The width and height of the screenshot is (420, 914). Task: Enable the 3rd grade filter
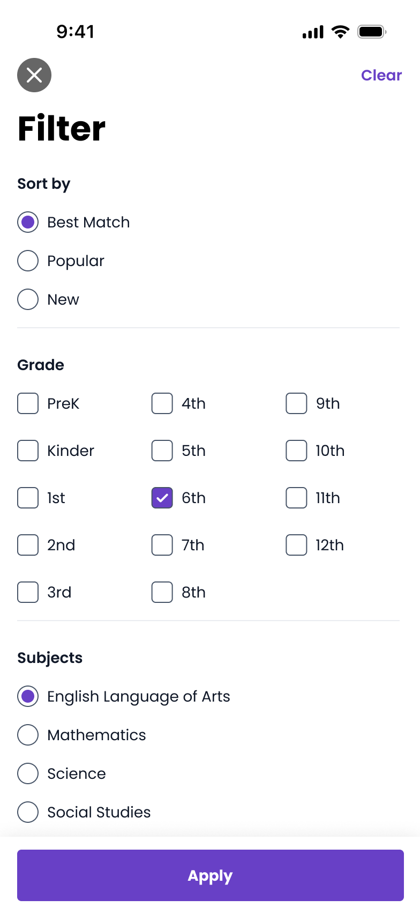click(27, 592)
